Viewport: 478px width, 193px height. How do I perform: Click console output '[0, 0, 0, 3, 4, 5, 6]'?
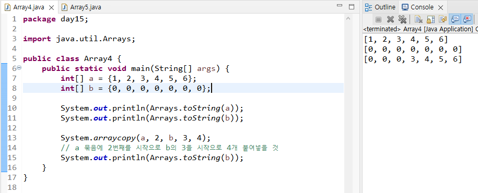pos(413,59)
